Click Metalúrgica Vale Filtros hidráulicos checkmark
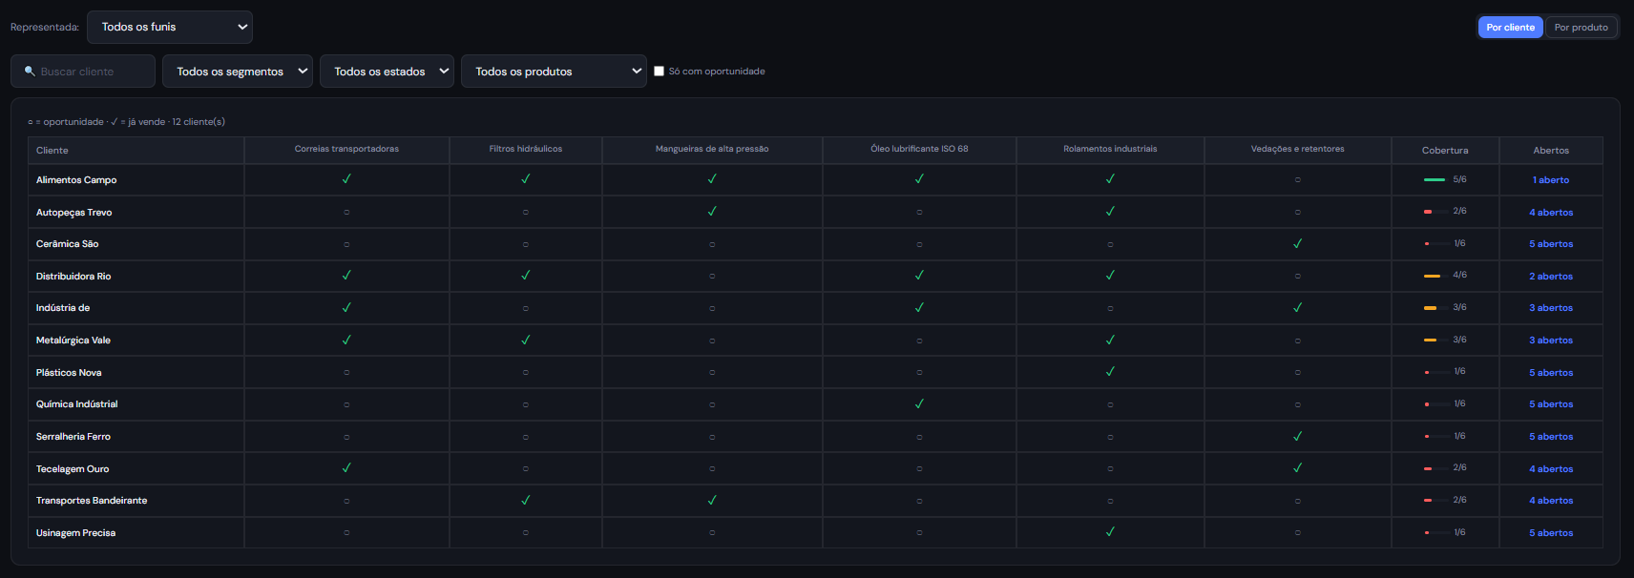This screenshot has height=578, width=1634. (x=525, y=340)
